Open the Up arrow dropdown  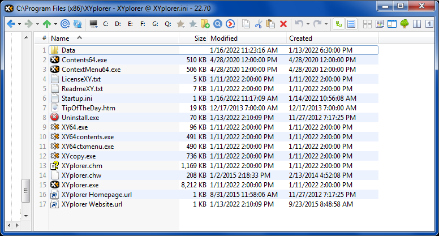tap(55, 24)
